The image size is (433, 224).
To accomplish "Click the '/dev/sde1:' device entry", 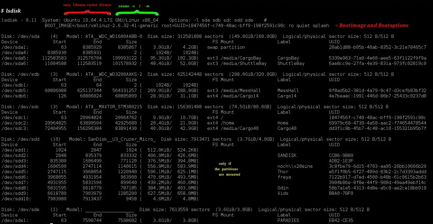I will pyautogui.click(x=15, y=220).
